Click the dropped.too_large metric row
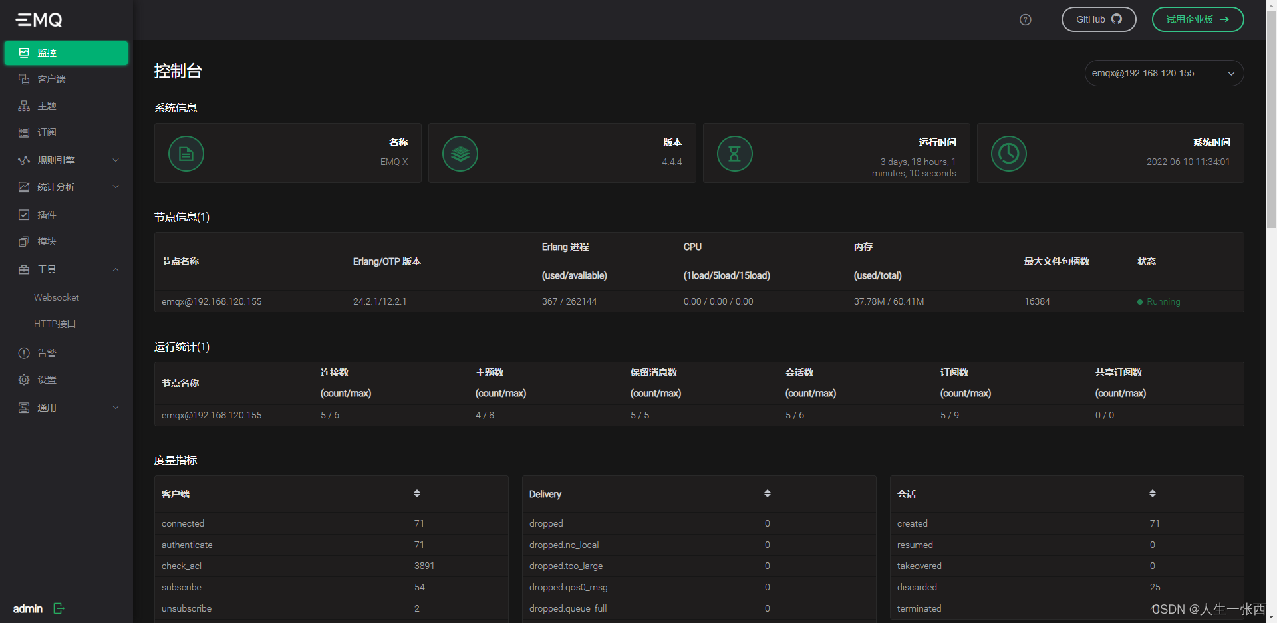Image resolution: width=1277 pixels, height=623 pixels. click(x=699, y=566)
